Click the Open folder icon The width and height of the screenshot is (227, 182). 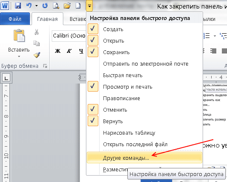tap(67, 6)
